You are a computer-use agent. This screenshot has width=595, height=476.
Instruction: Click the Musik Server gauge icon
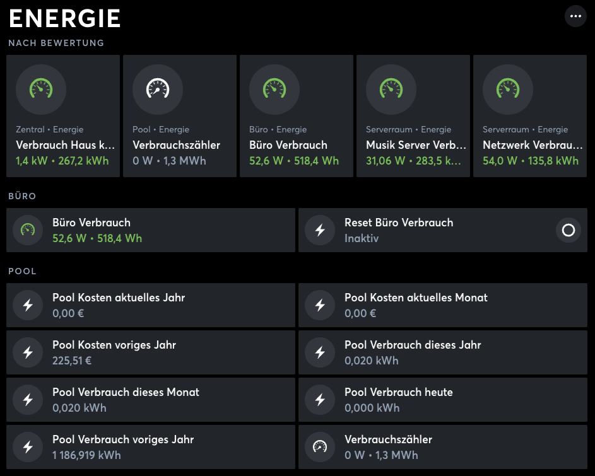(x=391, y=89)
